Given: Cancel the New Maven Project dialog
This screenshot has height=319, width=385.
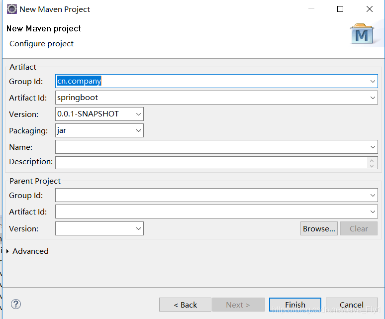Looking at the screenshot, I should tap(352, 305).
